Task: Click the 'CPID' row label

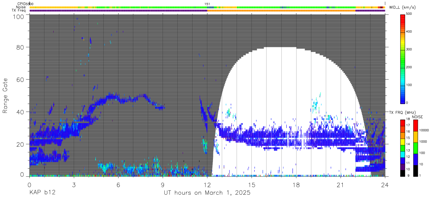Action: [x=21, y=4]
